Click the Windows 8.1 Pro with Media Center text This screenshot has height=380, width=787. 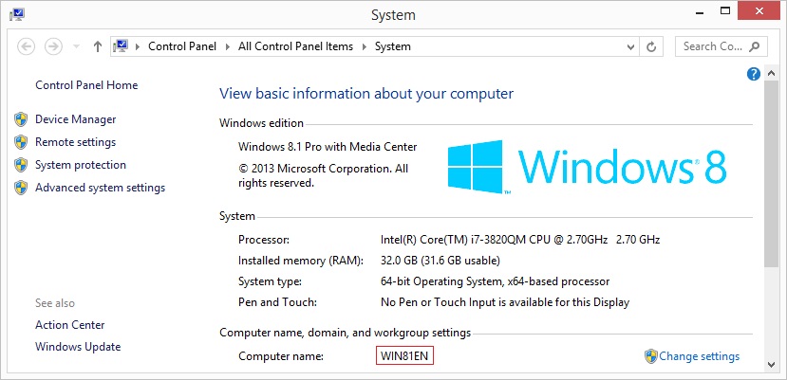[x=328, y=147]
